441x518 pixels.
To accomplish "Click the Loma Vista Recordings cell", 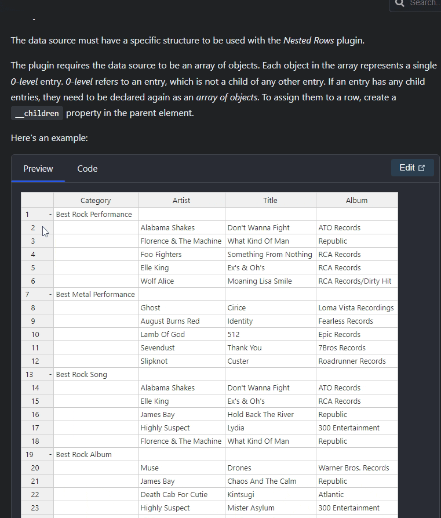I will [357, 307].
